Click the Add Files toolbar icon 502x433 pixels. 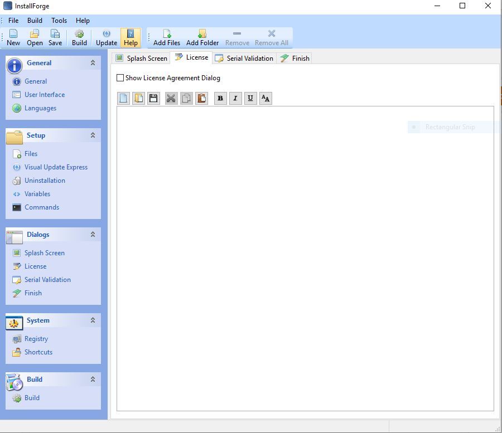[x=167, y=37]
